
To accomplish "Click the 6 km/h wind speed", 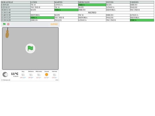I will coord(16,76).
